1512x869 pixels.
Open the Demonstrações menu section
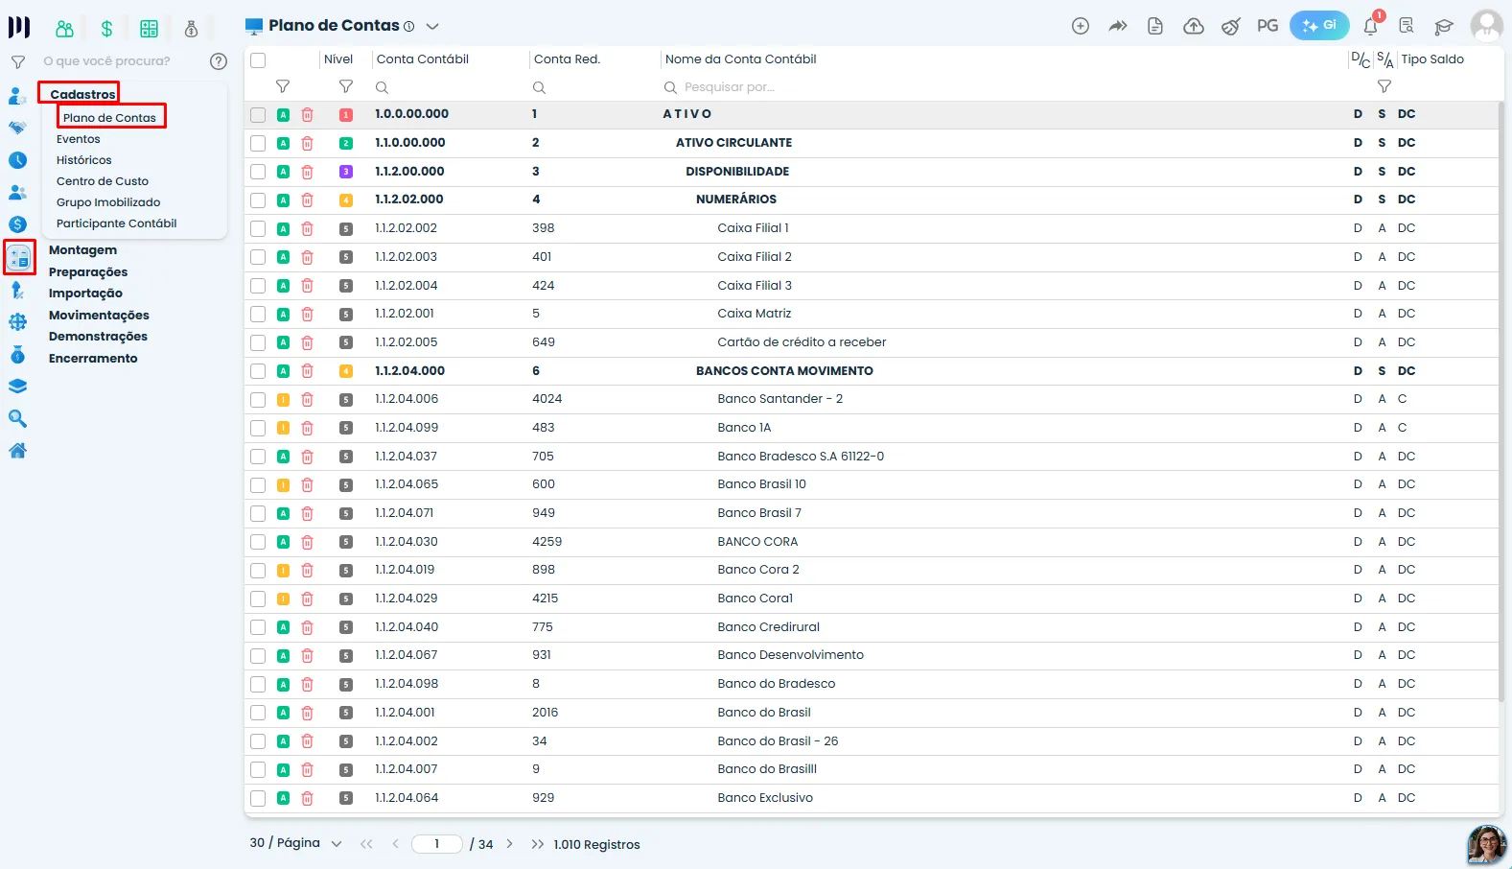tap(98, 337)
